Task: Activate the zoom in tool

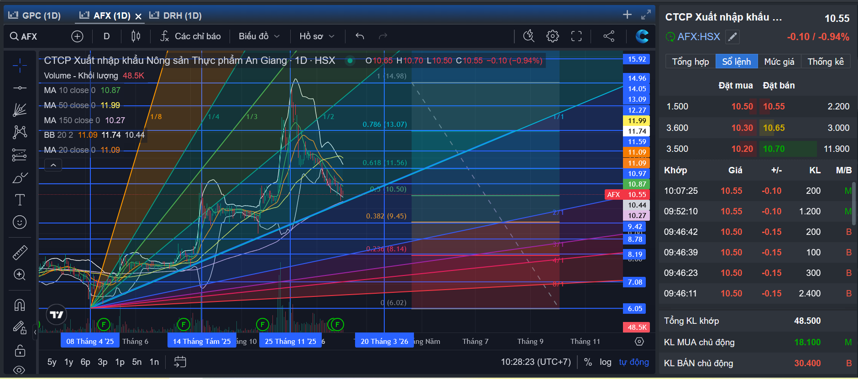Action: pyautogui.click(x=20, y=275)
